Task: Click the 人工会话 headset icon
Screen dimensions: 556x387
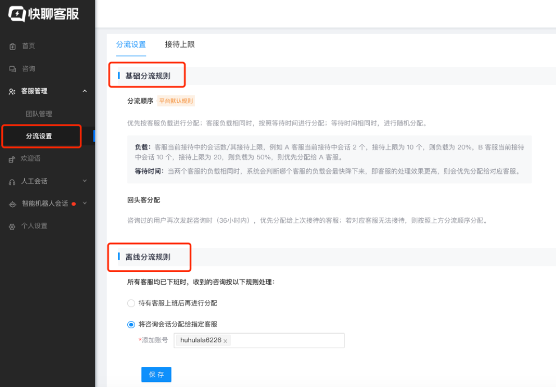Action: 11,181
